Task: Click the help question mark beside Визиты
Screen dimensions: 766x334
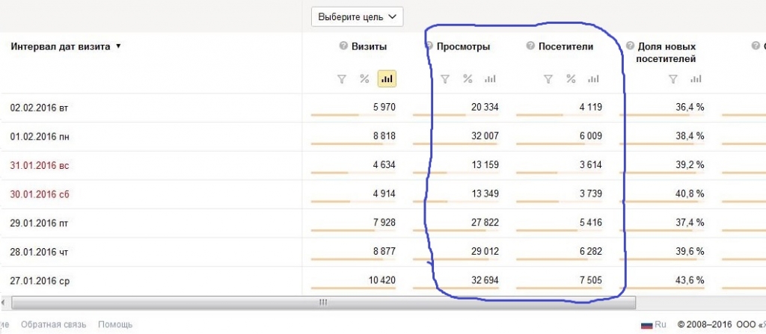Action: [x=343, y=46]
